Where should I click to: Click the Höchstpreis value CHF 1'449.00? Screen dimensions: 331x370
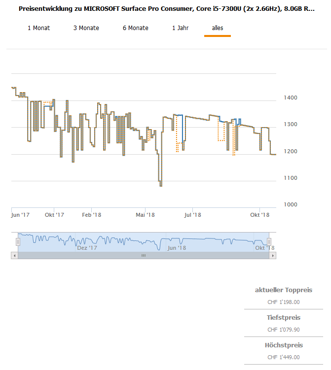click(x=284, y=357)
